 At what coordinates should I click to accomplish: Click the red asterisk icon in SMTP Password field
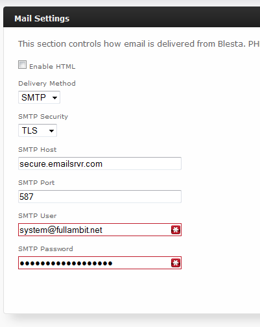coord(176,263)
